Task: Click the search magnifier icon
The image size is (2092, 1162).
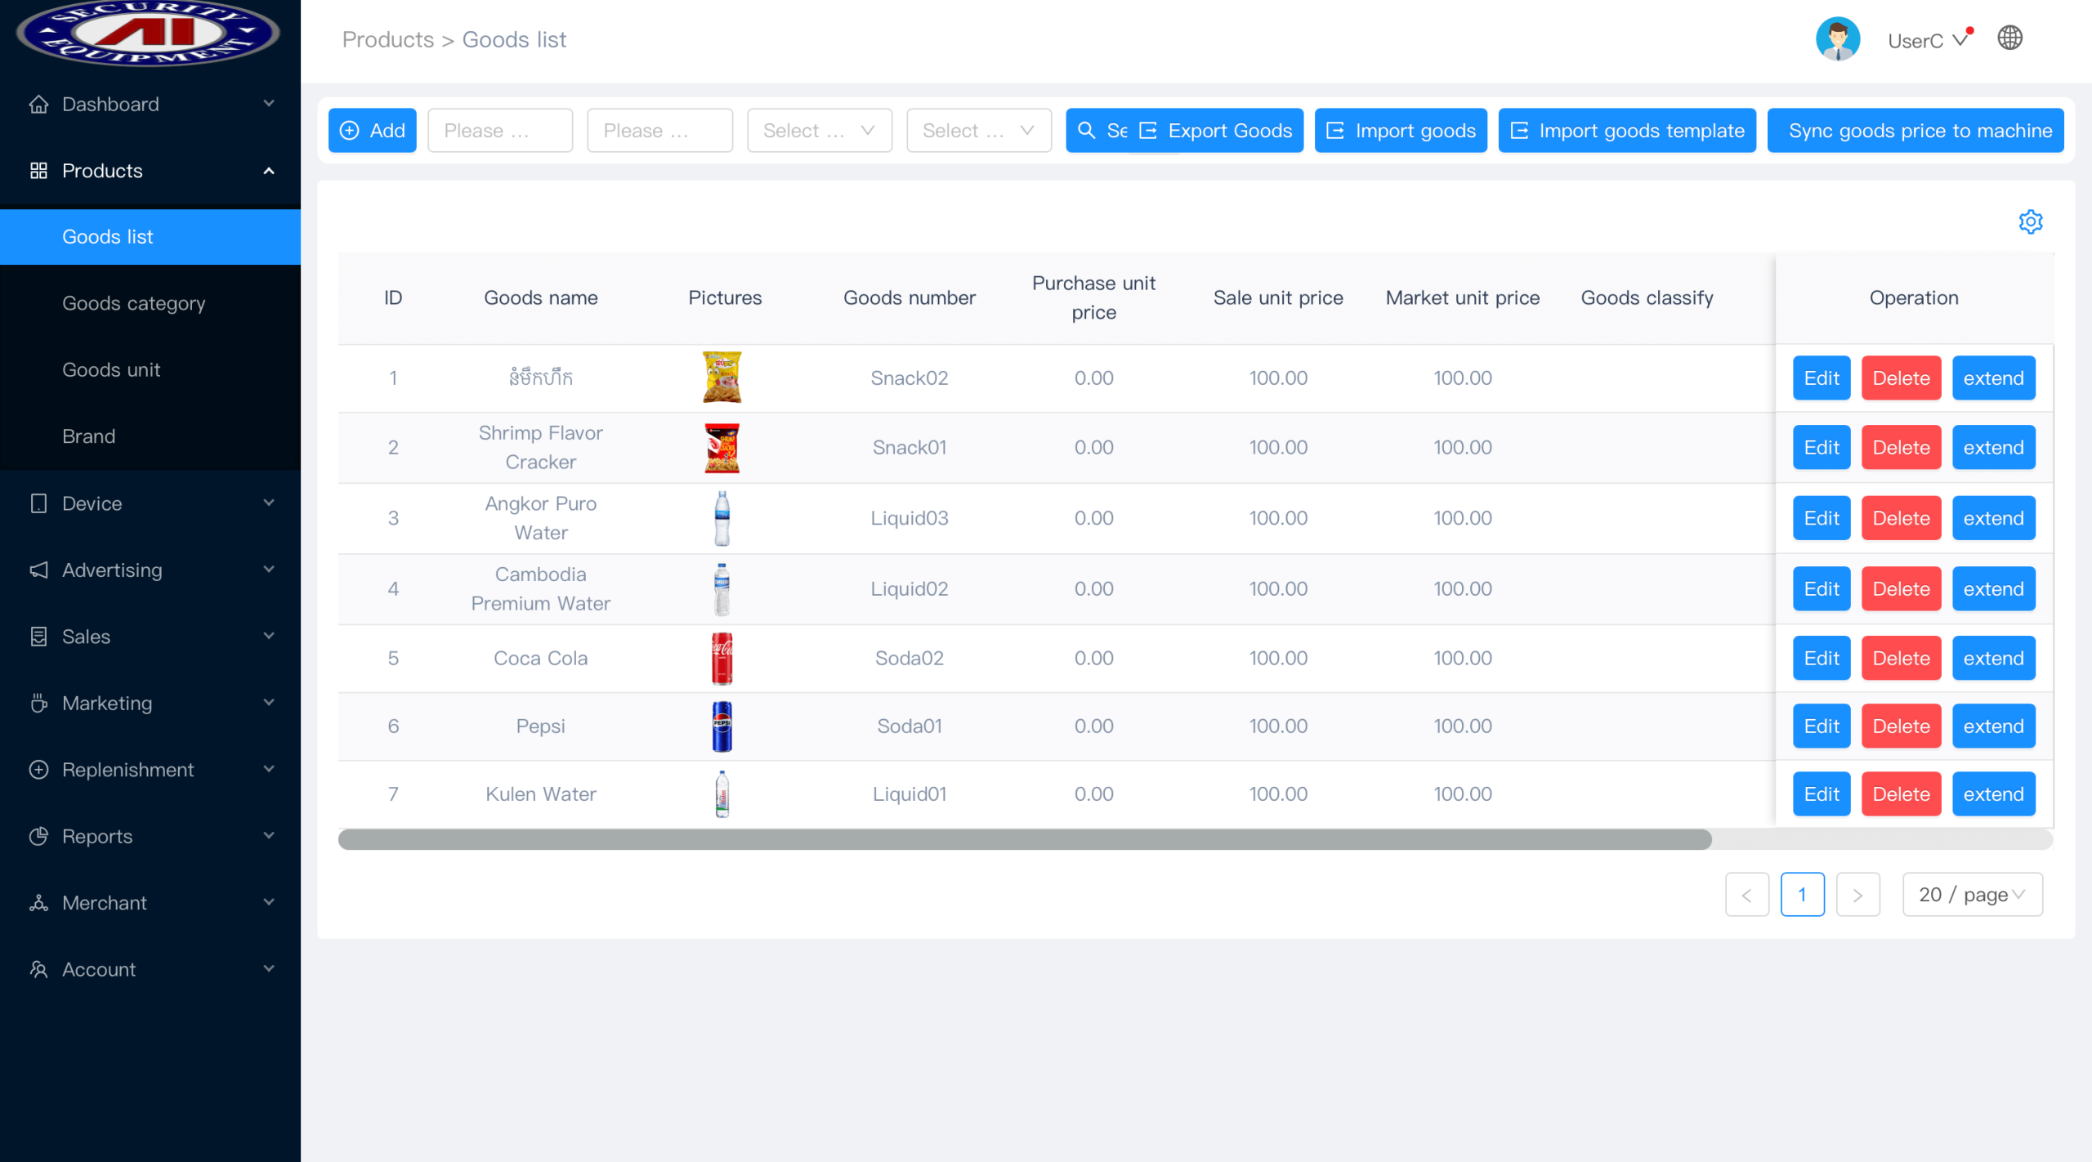Action: 1087,130
